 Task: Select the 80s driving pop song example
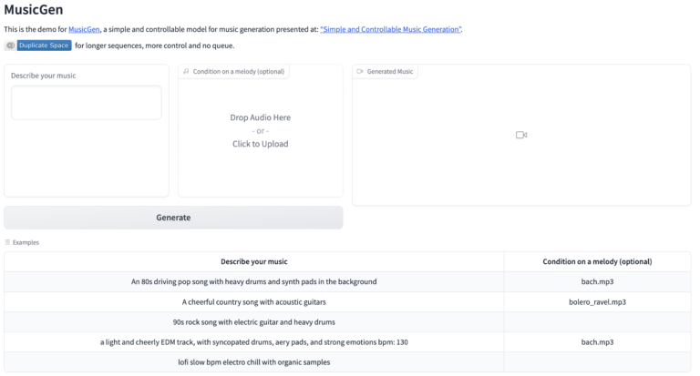click(253, 282)
